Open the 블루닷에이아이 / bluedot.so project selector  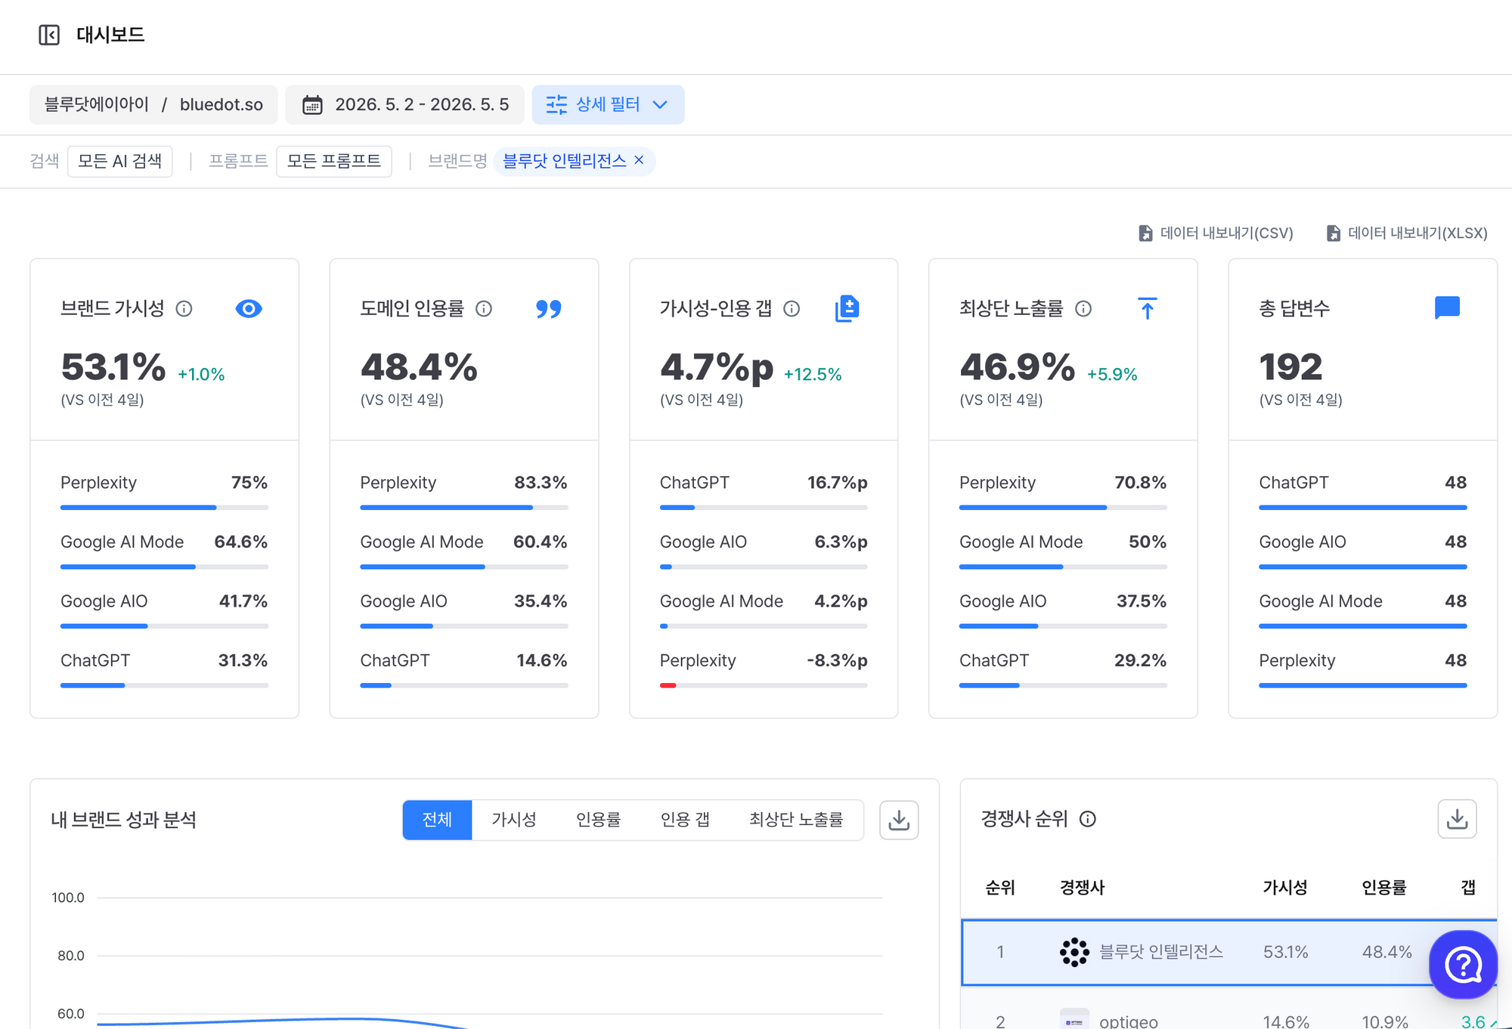153,104
